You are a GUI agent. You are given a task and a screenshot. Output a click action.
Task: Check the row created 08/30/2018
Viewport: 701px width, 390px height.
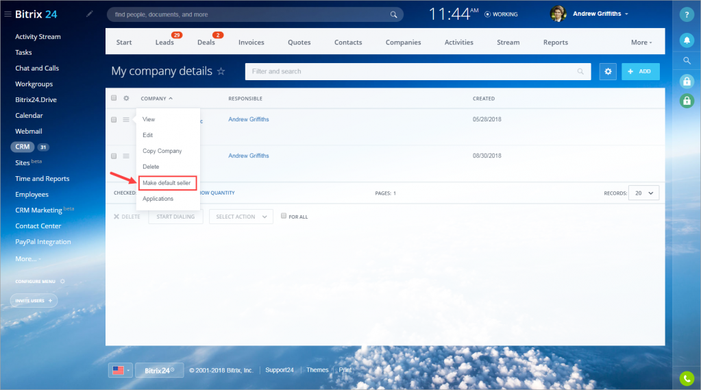point(114,156)
